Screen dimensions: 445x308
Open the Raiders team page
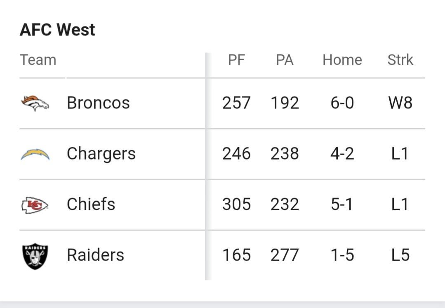(95, 254)
